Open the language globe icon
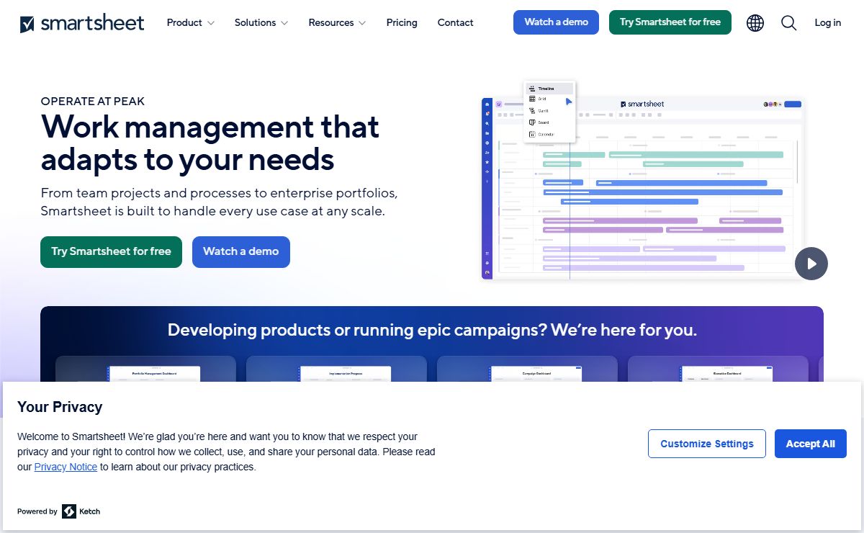This screenshot has height=533, width=864. [755, 23]
